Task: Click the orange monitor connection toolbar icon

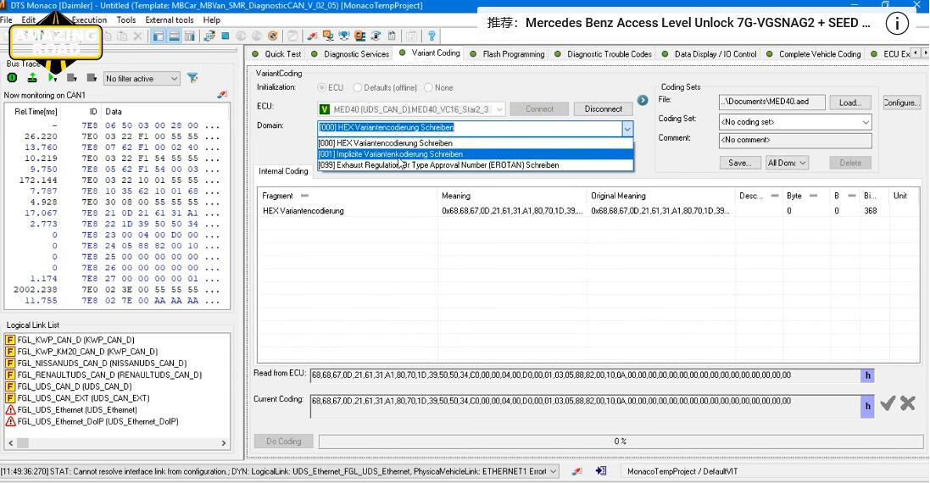Action: [328, 36]
